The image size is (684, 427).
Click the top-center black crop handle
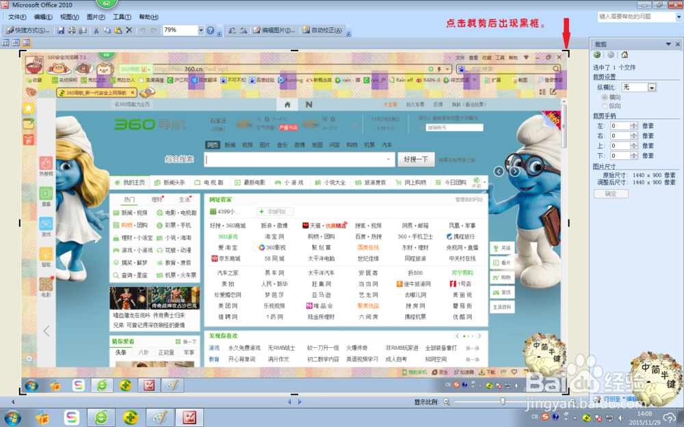(294, 51)
